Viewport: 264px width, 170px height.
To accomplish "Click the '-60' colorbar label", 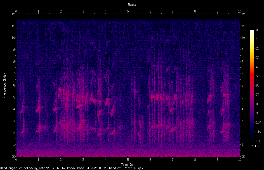I will click(257, 85).
